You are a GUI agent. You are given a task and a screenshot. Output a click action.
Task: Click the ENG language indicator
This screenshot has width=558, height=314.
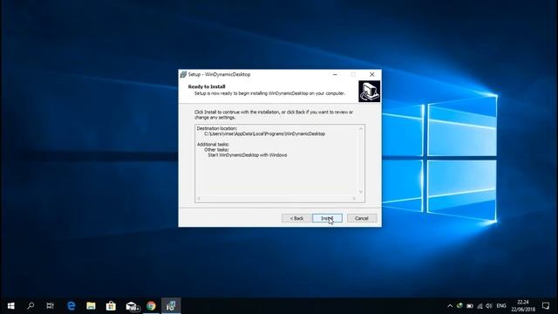pyautogui.click(x=501, y=306)
